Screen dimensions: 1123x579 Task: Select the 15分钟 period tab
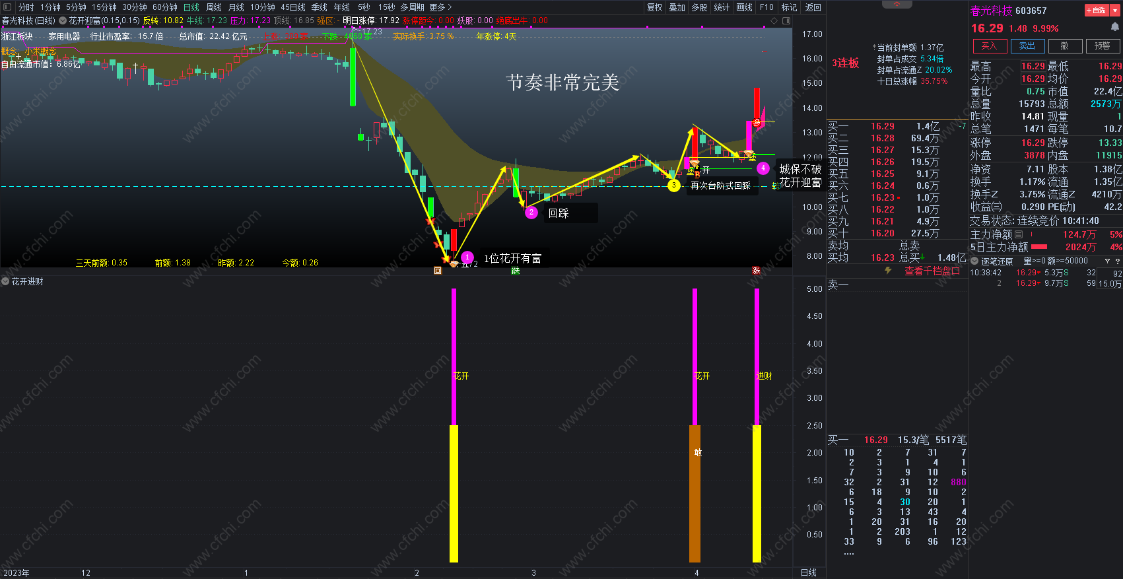click(104, 7)
